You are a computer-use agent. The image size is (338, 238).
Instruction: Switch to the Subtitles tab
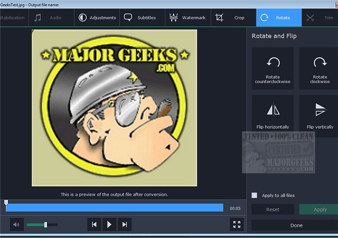click(142, 17)
